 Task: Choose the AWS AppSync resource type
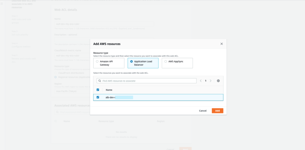(177, 63)
